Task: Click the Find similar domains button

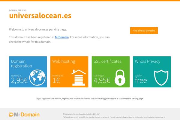Action: [x=144, y=31]
